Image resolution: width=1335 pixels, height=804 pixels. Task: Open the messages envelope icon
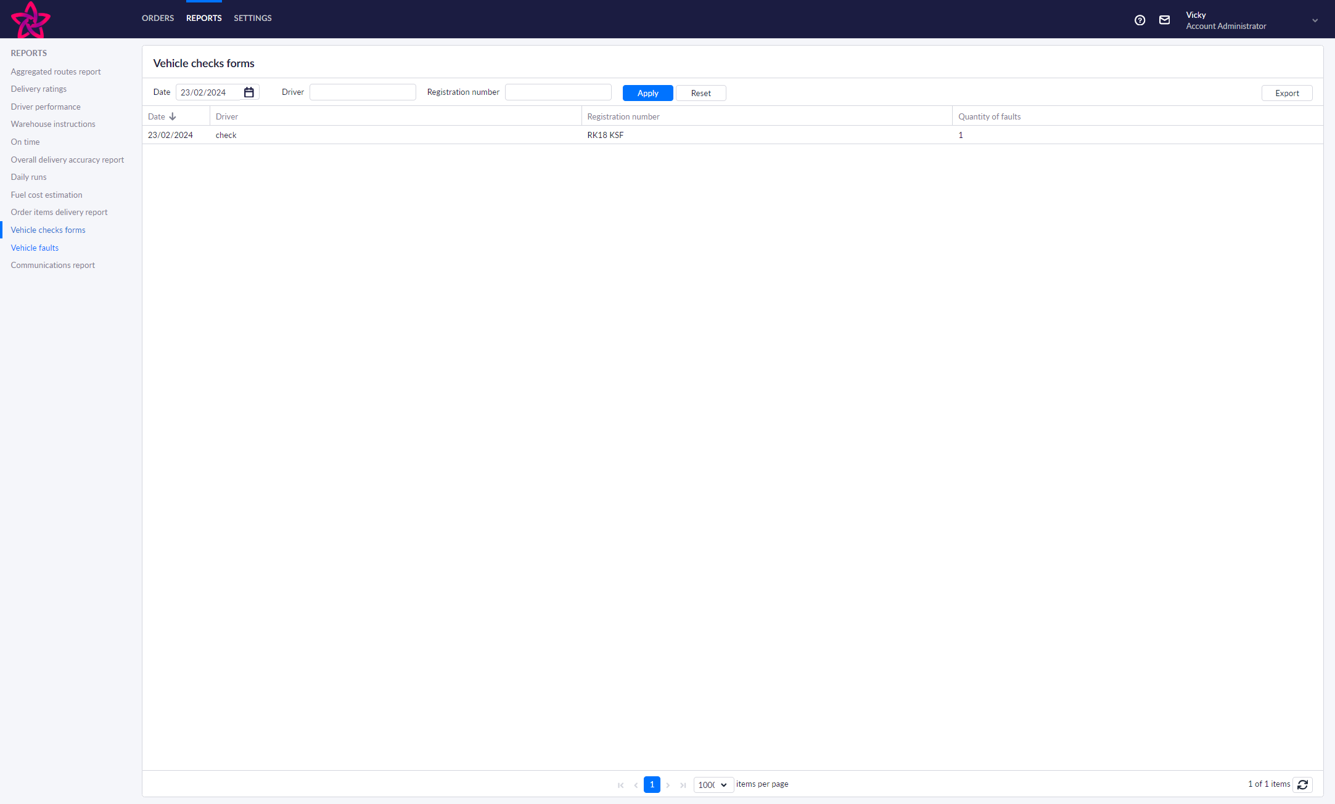(1164, 20)
